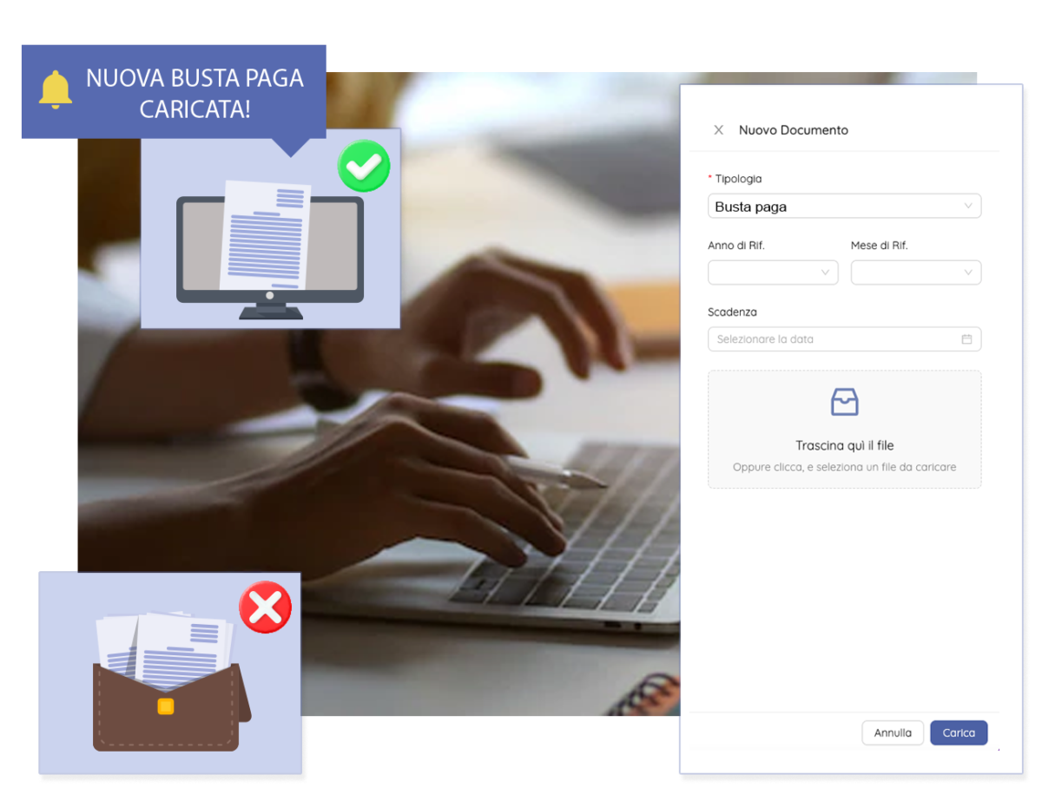This screenshot has width=1042, height=801.
Task: Click the Trascina qui il file drop area
Action: 844,430
